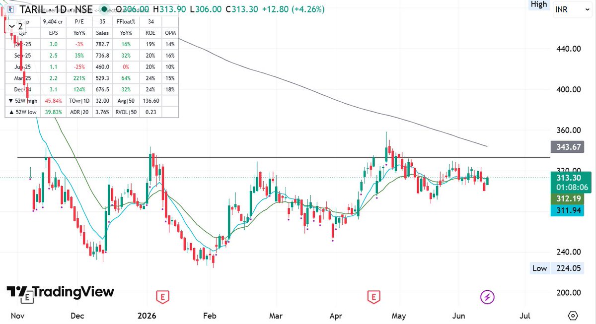
Task: Open the red earnings marker in late April
Action: [x=373, y=297]
